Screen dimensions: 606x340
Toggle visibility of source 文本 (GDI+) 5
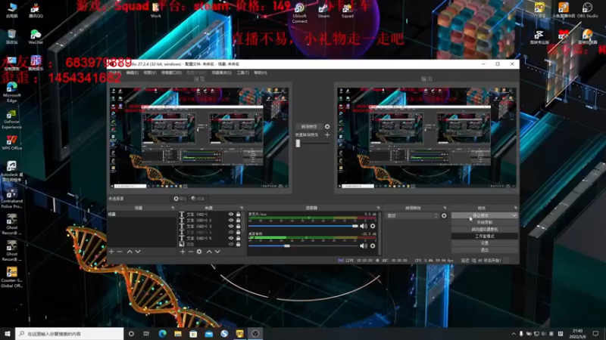231,238
